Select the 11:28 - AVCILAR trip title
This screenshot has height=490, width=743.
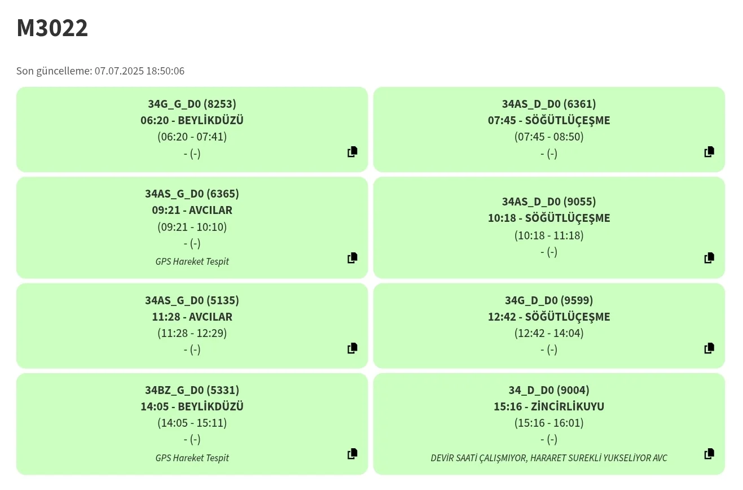tap(192, 317)
